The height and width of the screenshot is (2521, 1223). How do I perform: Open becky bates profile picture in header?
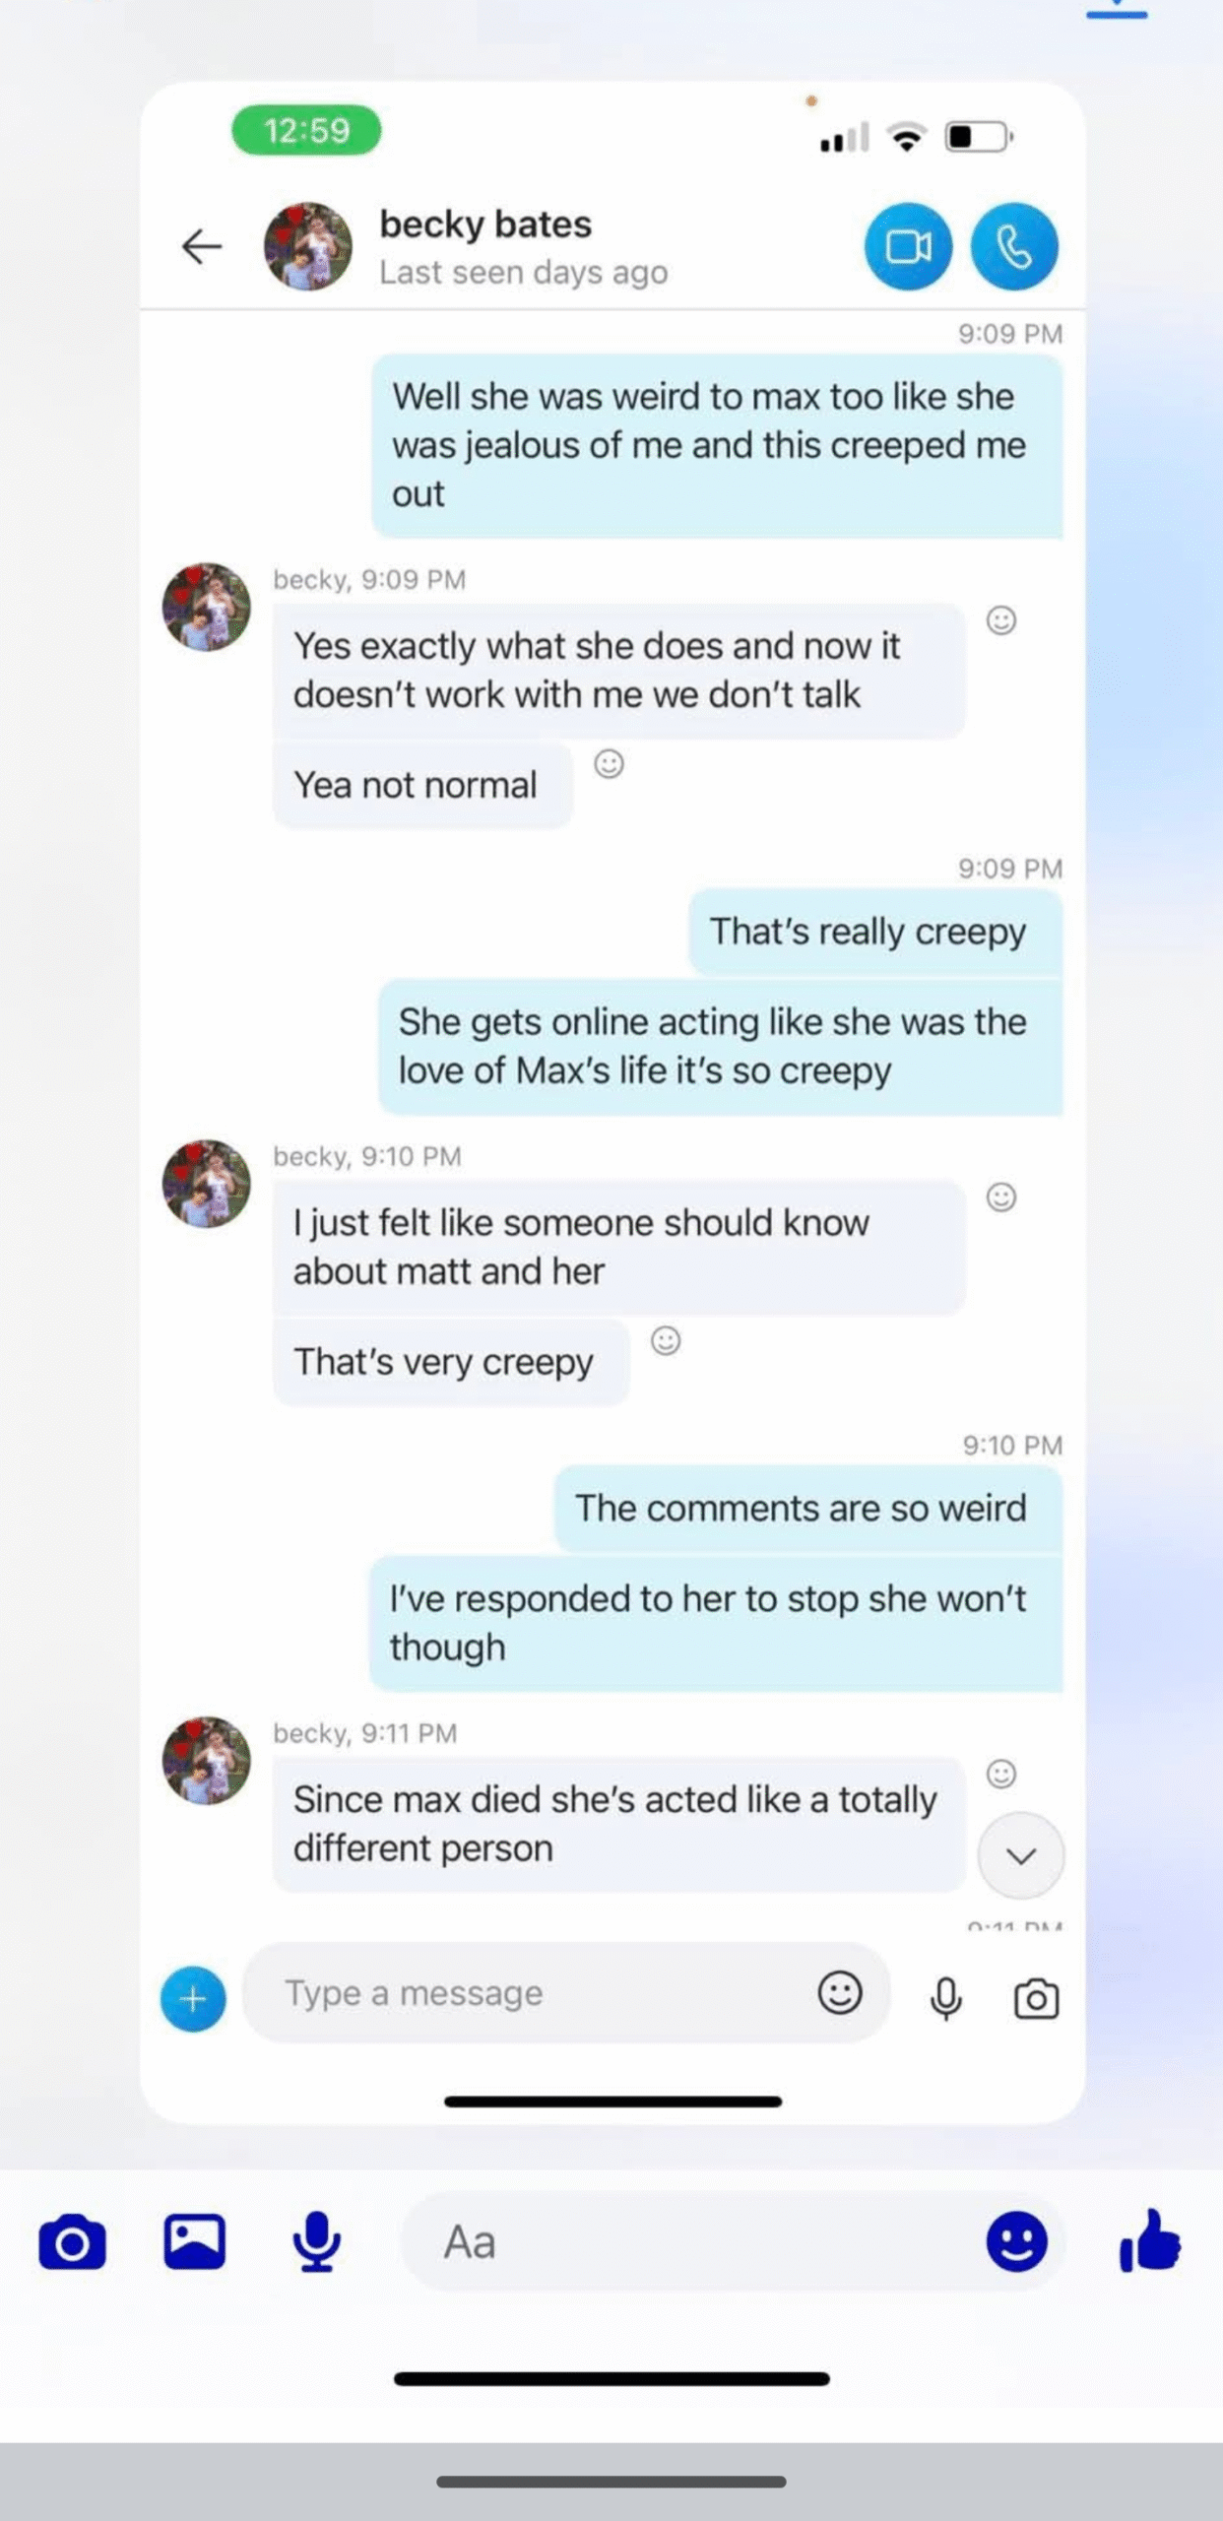[308, 247]
